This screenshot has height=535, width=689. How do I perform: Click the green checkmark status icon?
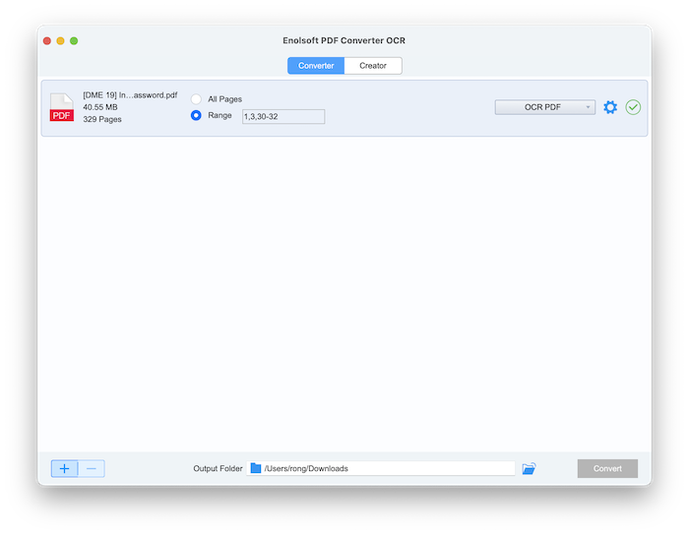[633, 107]
